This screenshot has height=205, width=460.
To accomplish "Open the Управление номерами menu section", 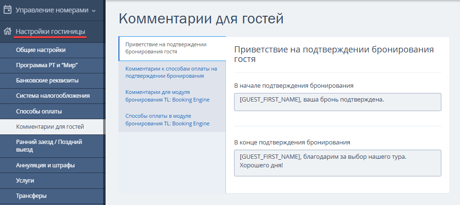I will (52, 10).
